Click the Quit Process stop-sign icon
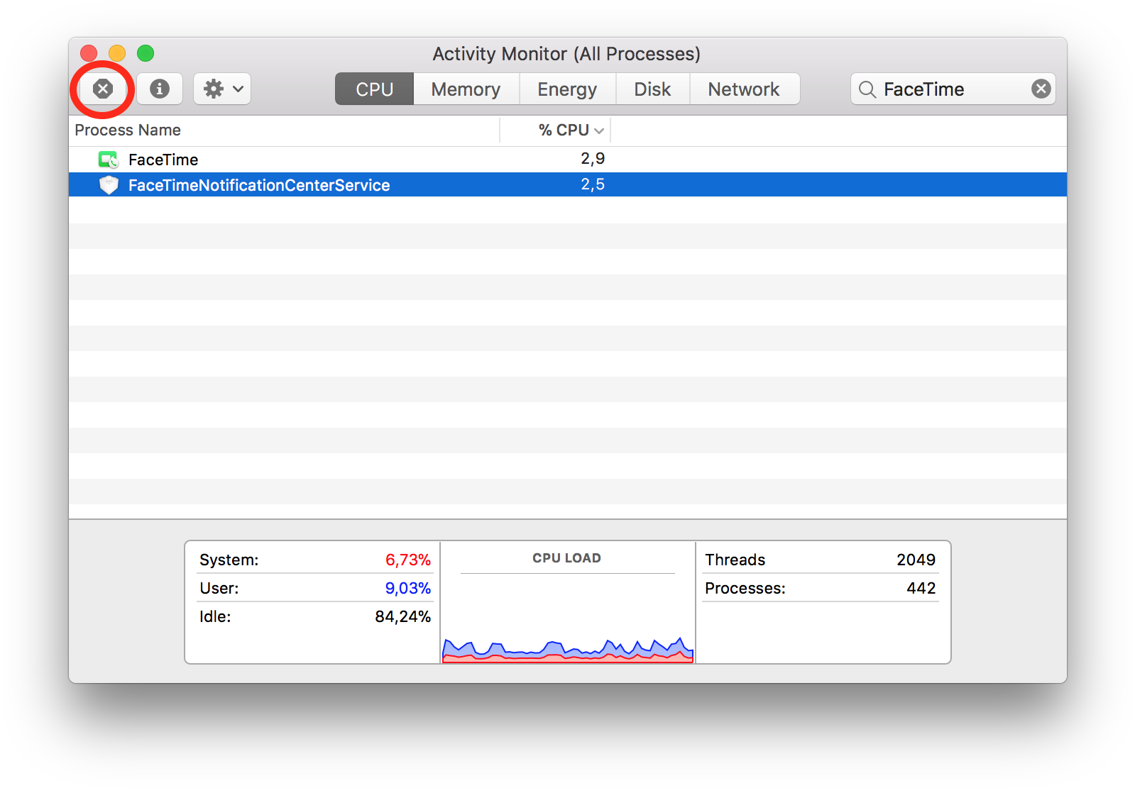The height and width of the screenshot is (788, 1135). 103,89
